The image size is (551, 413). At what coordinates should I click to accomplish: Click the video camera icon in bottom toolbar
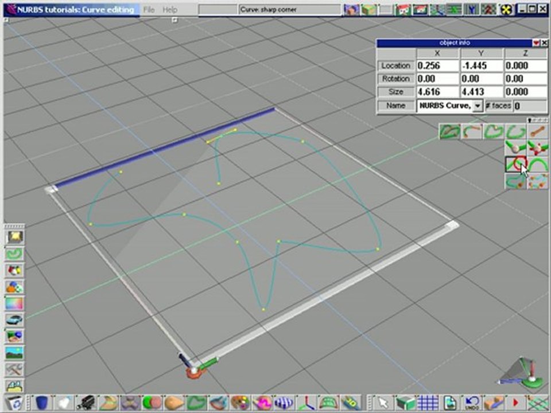(x=86, y=403)
